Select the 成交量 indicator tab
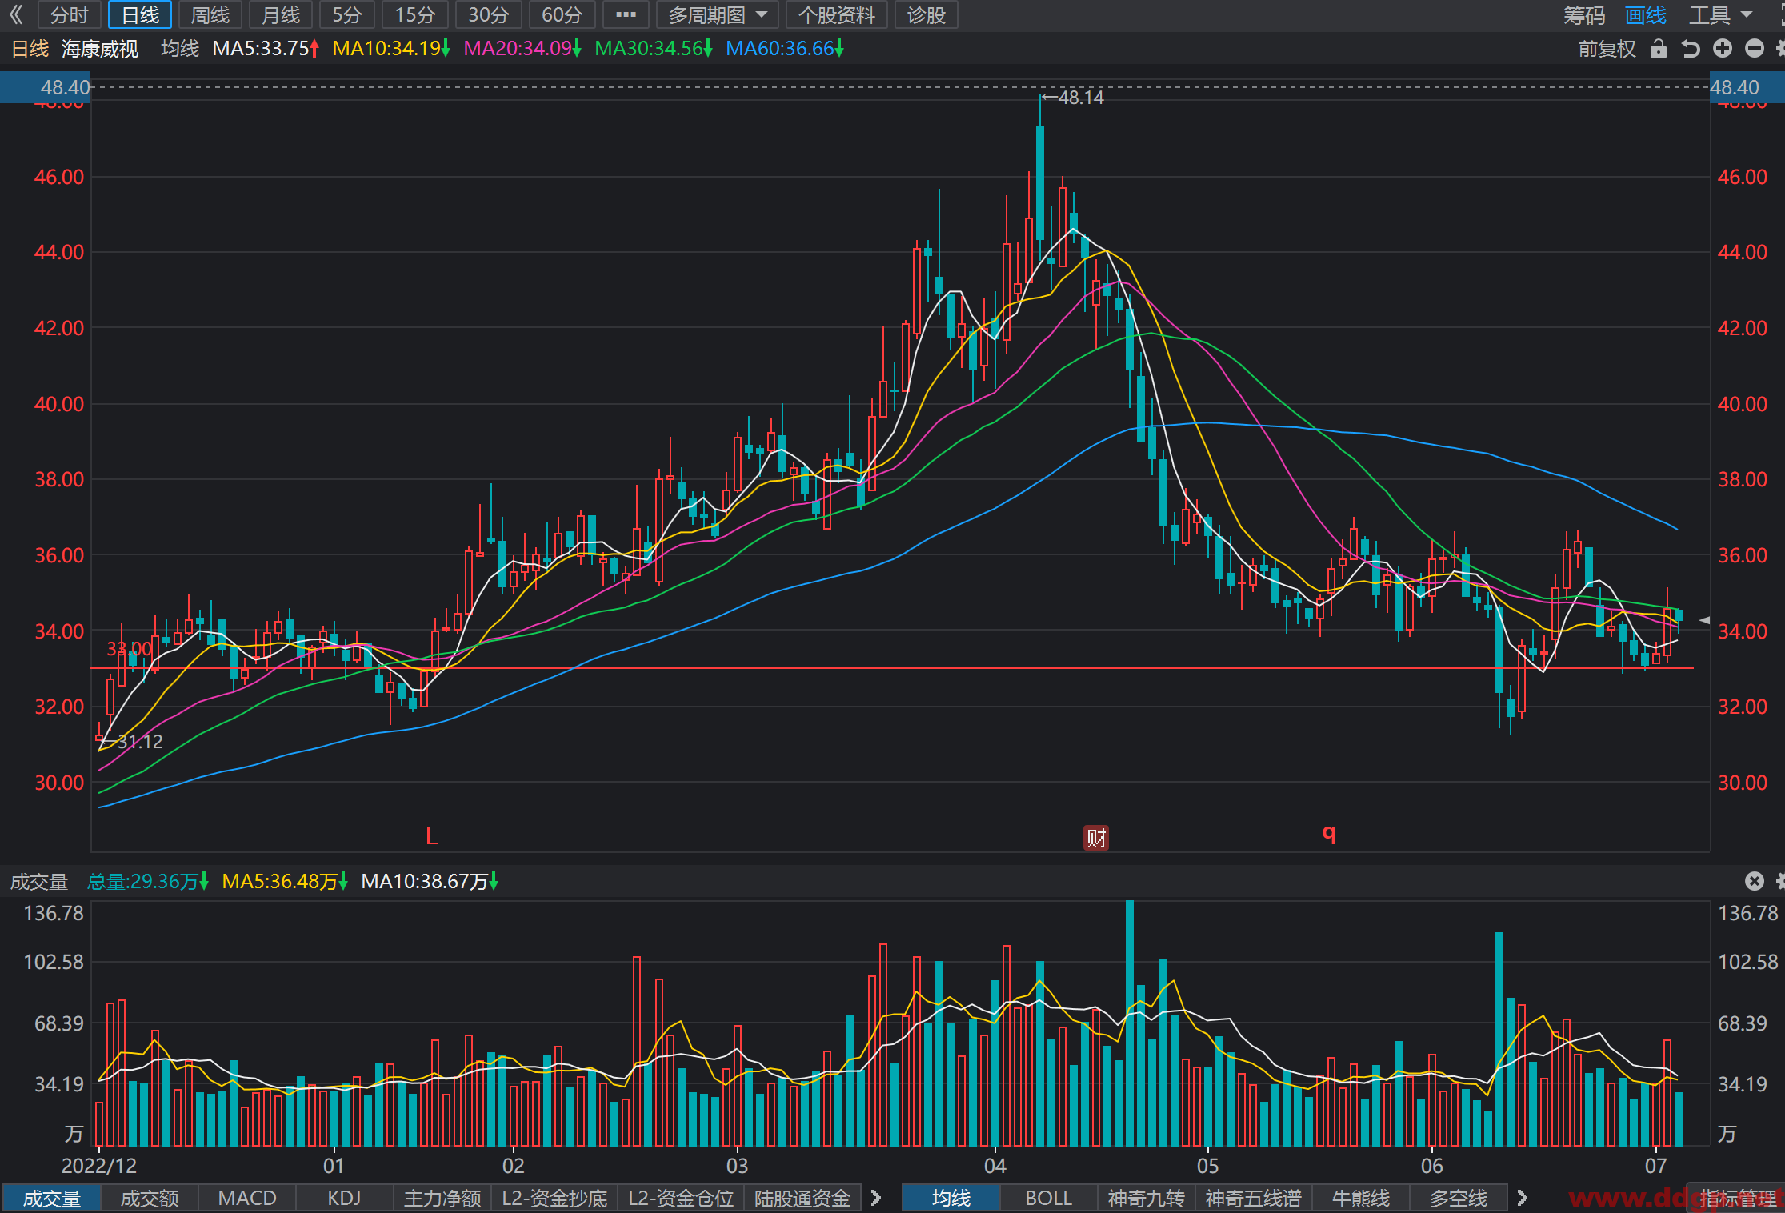The image size is (1785, 1213). [51, 1198]
